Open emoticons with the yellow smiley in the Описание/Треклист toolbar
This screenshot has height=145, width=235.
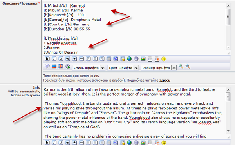164,59
